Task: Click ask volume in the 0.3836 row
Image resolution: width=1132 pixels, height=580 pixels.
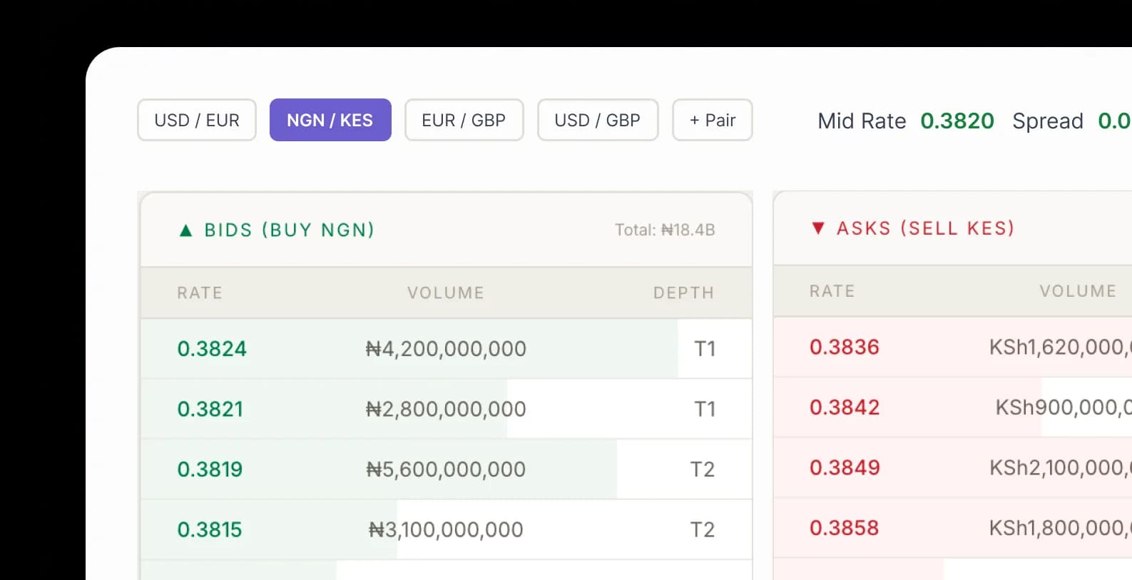Action: point(1060,347)
